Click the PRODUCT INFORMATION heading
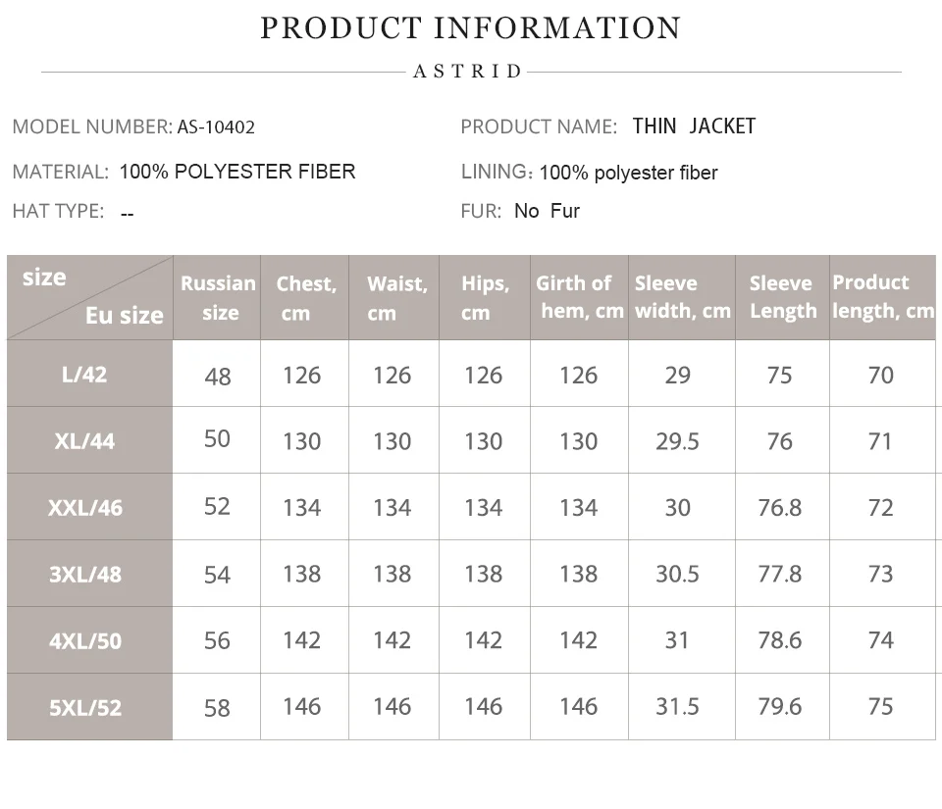Image resolution: width=942 pixels, height=809 pixels. point(470,28)
